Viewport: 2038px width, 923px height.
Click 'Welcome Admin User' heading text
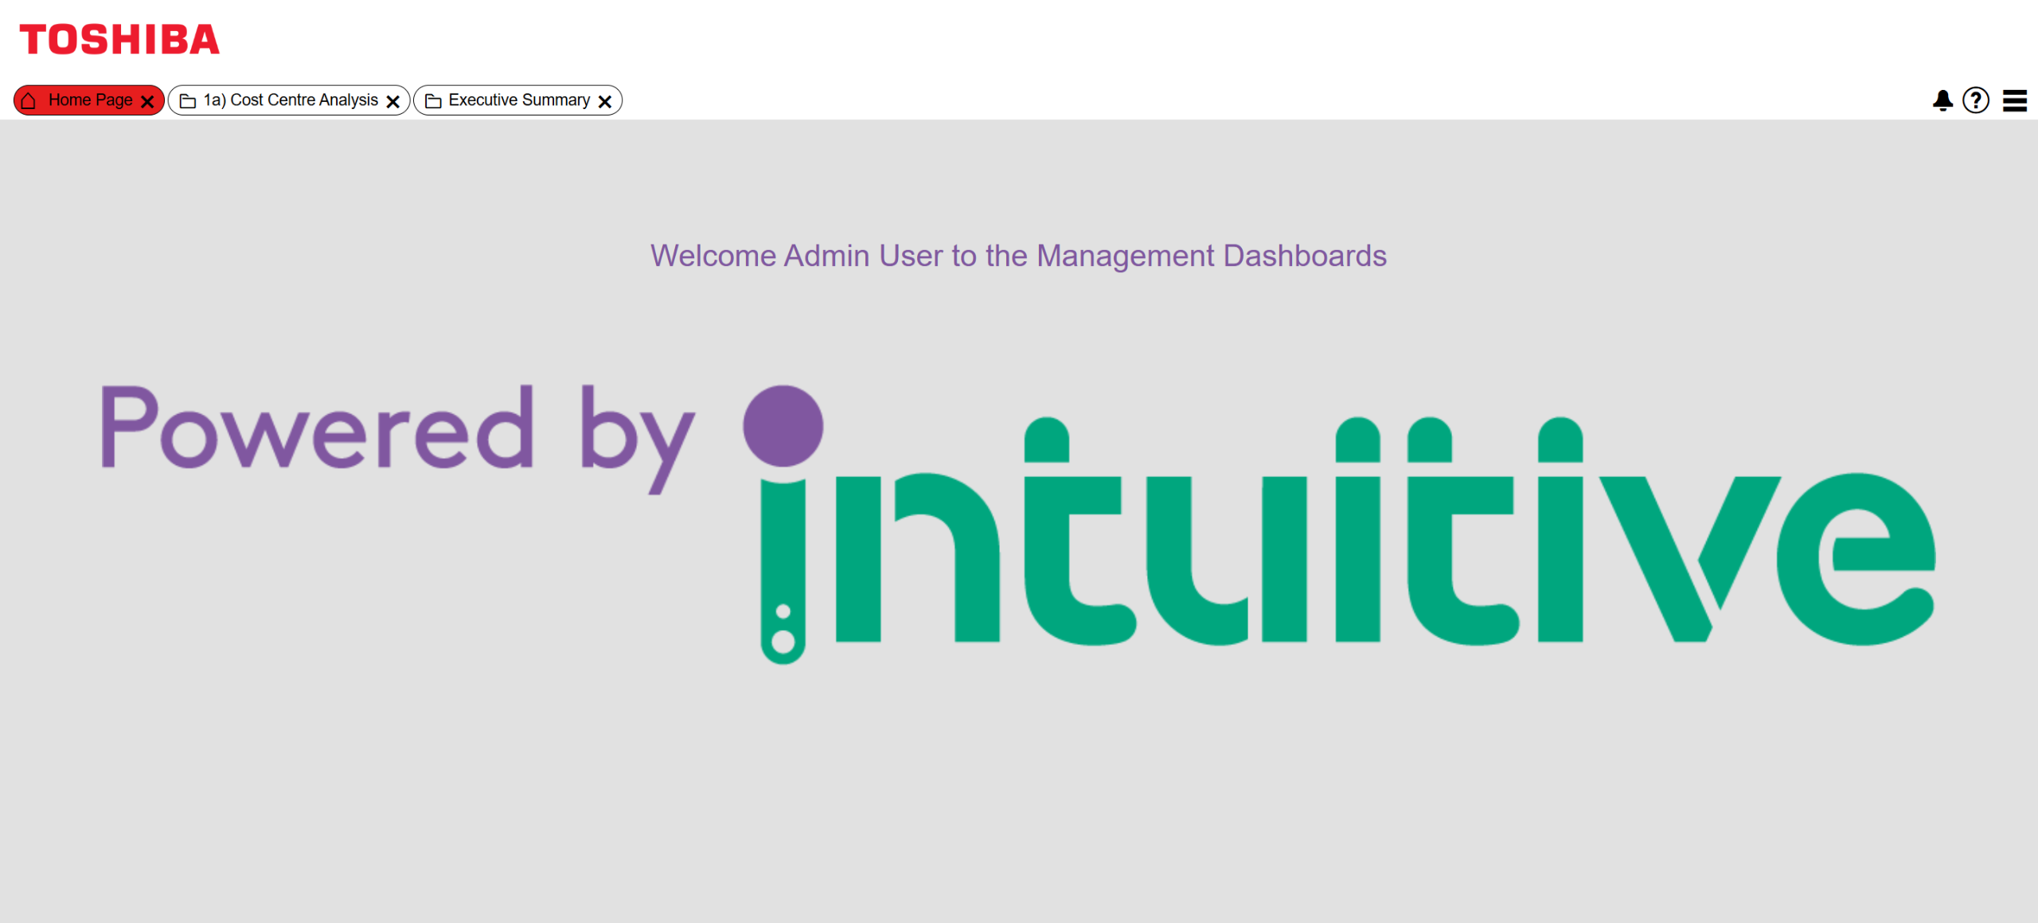[796, 256]
